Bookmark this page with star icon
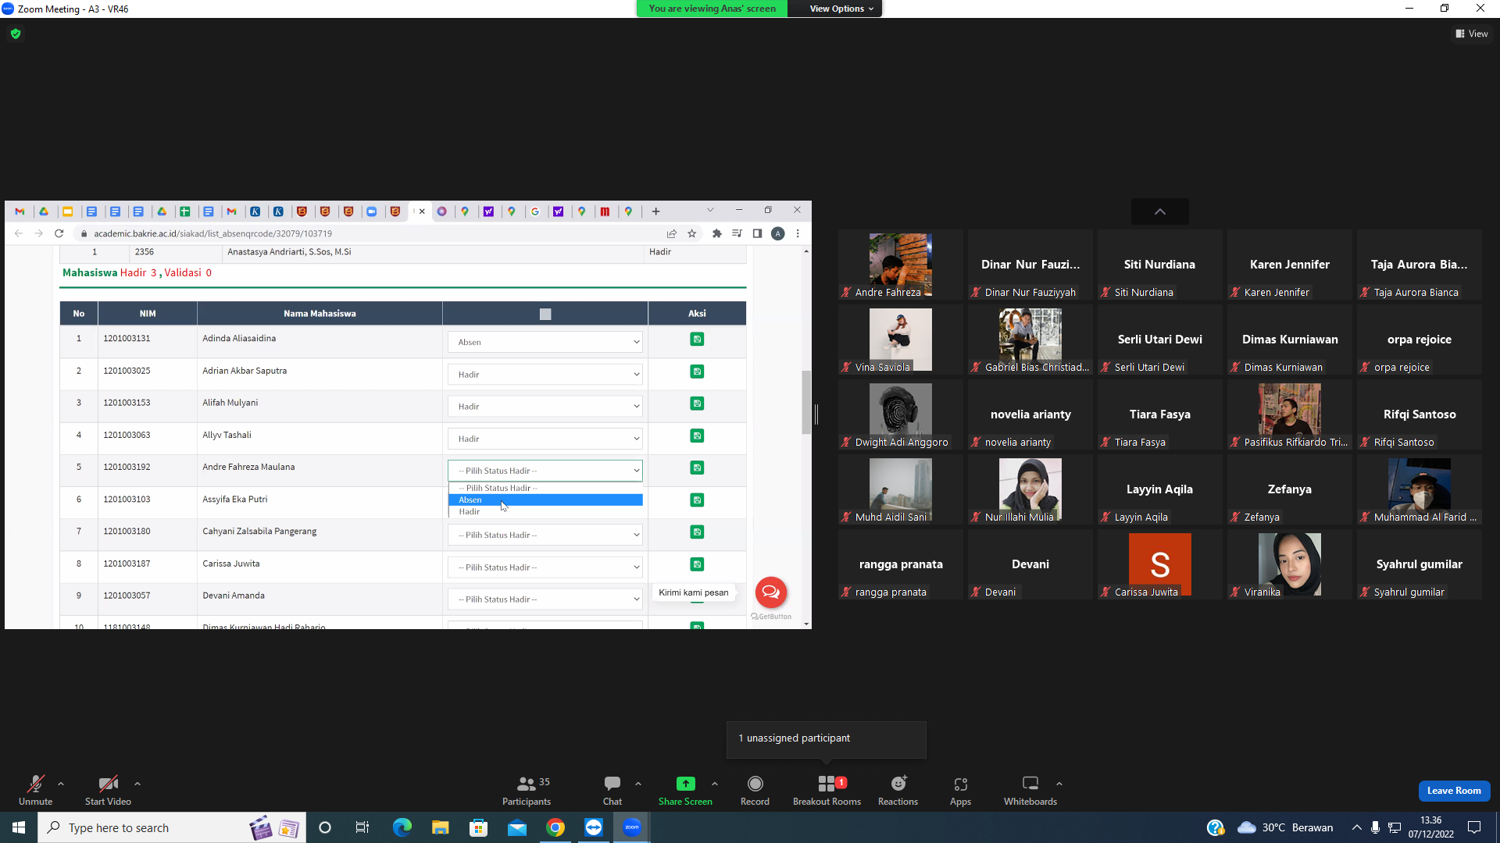This screenshot has height=843, width=1500. 691,233
